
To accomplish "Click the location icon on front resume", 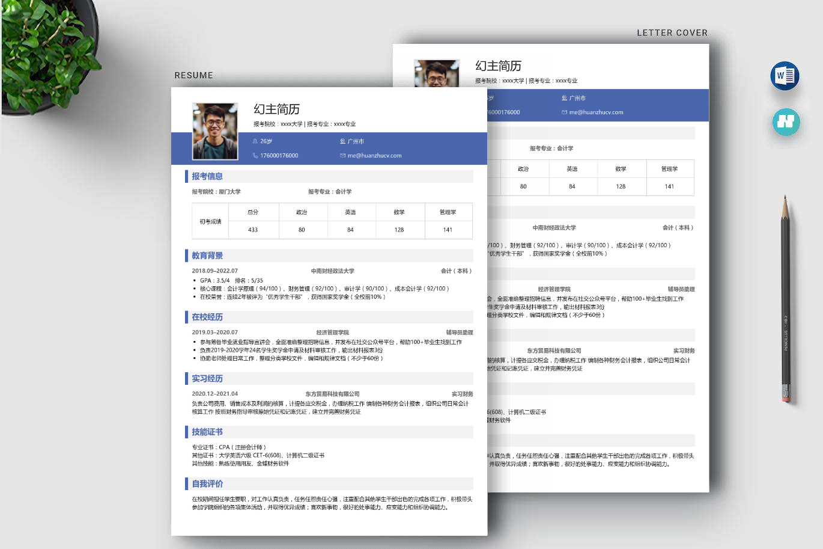I will click(x=342, y=141).
